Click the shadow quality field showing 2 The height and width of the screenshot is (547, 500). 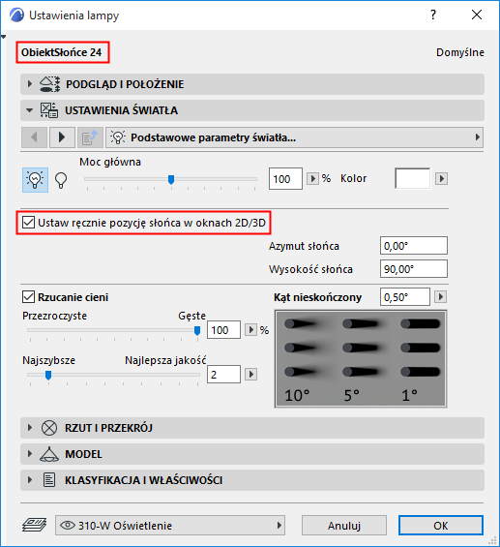pos(223,375)
